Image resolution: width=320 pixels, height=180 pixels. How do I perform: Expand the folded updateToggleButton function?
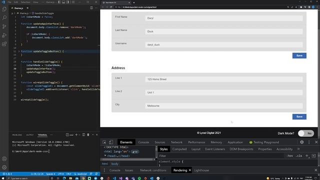19,51
